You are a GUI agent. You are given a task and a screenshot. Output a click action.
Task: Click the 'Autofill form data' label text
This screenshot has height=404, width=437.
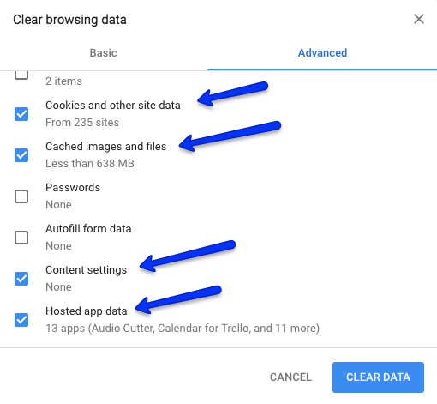point(88,229)
